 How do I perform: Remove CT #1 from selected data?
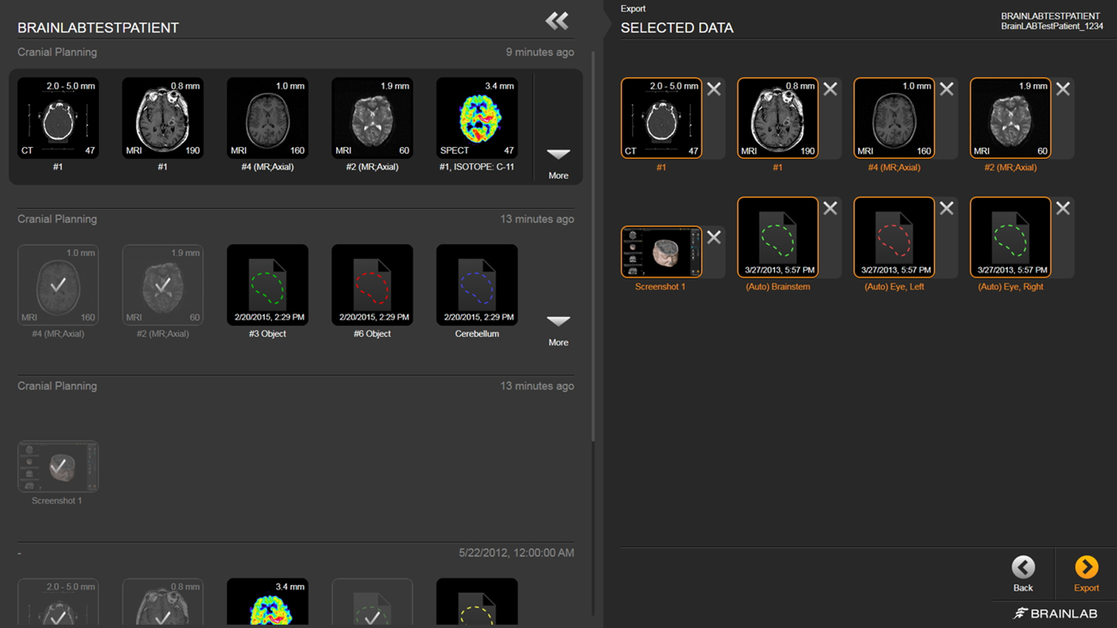[x=714, y=89]
